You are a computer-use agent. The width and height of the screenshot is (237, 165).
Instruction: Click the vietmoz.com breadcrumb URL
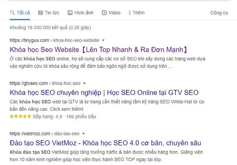(44, 134)
